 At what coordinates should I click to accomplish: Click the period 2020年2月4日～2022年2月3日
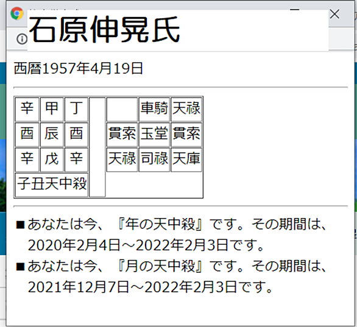[128, 245]
